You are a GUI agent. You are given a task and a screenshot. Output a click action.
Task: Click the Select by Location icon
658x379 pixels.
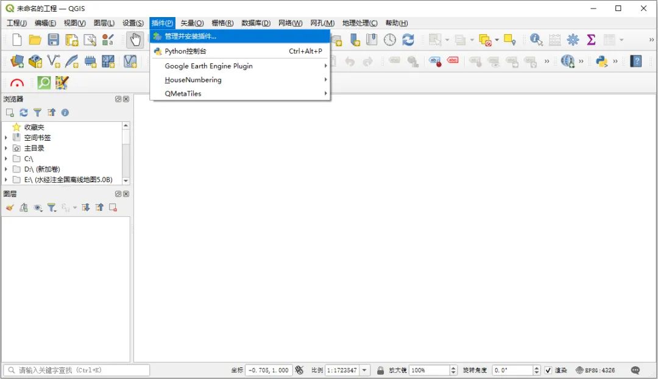pos(510,40)
